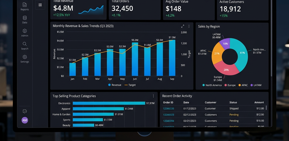This screenshot has height=141, width=289.
Task: Click the +8.1% orders change text
Action: click(x=116, y=15)
